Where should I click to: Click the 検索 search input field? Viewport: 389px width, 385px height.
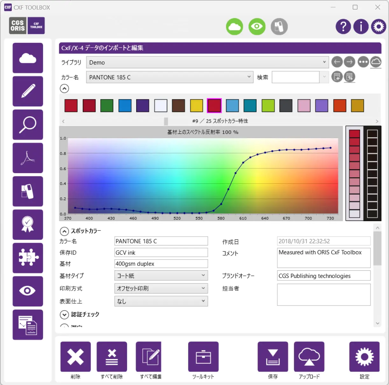pyautogui.click(x=295, y=77)
